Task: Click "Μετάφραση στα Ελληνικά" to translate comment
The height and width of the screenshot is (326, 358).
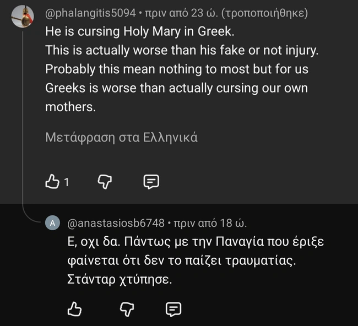Action: tap(121, 138)
